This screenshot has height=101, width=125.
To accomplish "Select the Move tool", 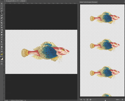I will click(2, 4).
